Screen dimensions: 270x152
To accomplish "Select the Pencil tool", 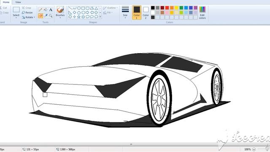I will coord(40,10).
